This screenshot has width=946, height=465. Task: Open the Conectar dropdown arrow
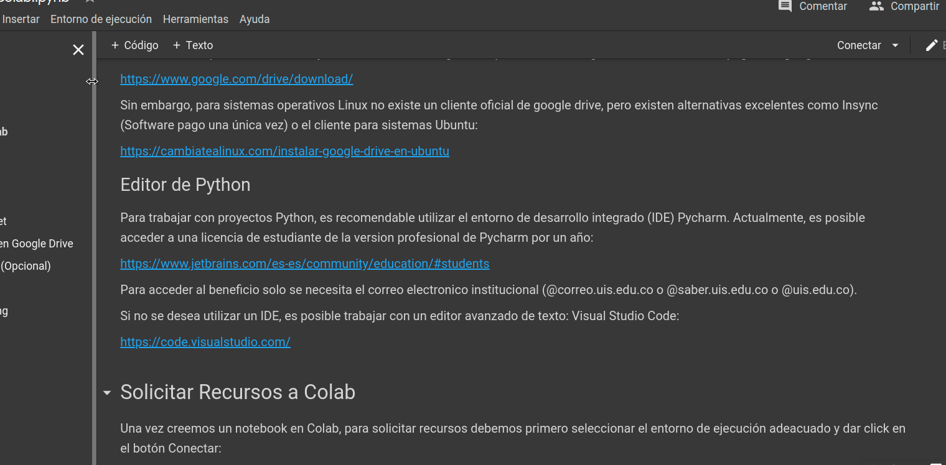tap(895, 45)
